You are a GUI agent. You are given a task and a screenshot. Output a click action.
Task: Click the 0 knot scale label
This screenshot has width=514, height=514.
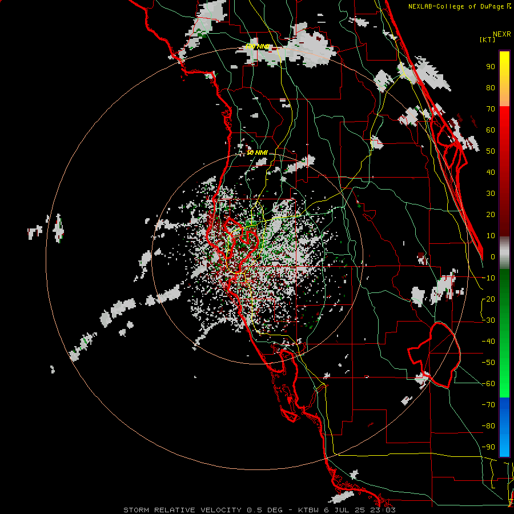point(493,256)
